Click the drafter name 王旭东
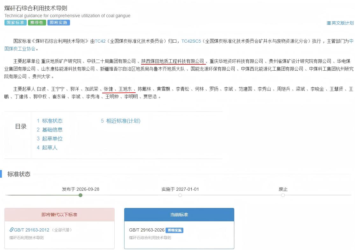 coord(125,89)
